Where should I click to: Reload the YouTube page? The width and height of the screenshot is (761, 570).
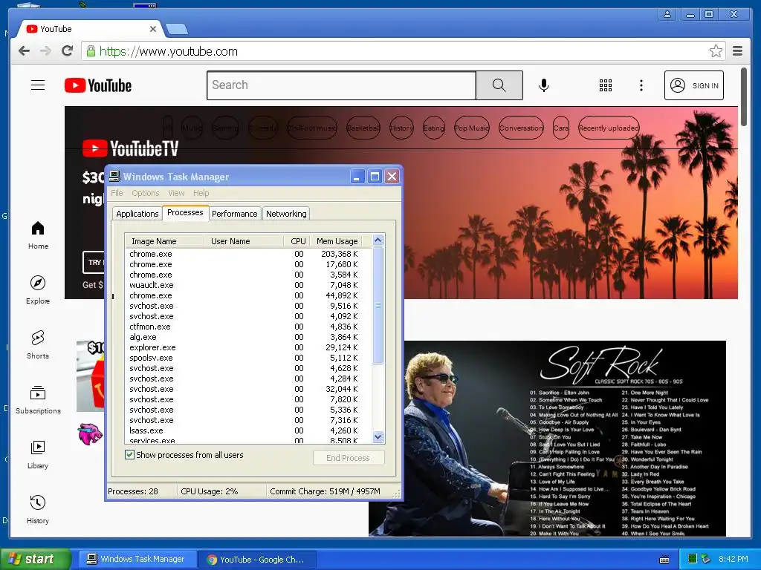[x=68, y=51]
